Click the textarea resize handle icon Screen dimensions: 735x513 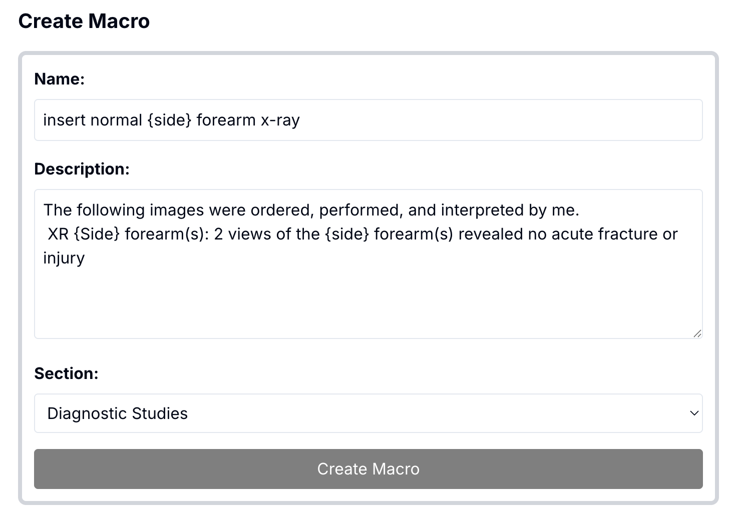(x=698, y=332)
